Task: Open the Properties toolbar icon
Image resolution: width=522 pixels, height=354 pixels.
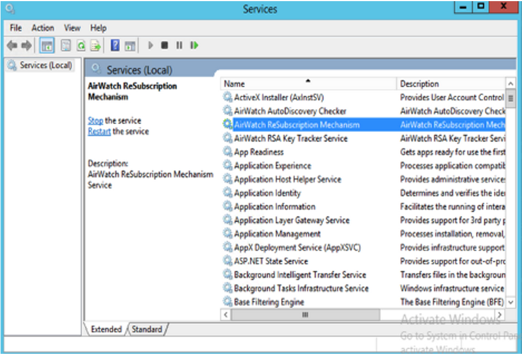Action: pos(66,46)
